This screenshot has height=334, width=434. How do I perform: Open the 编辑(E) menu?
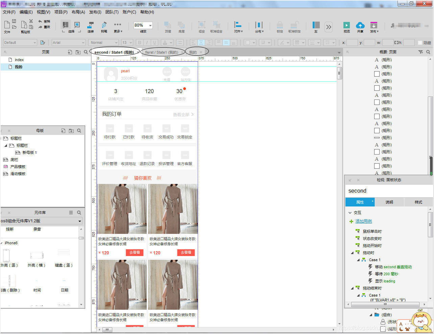pos(26,12)
